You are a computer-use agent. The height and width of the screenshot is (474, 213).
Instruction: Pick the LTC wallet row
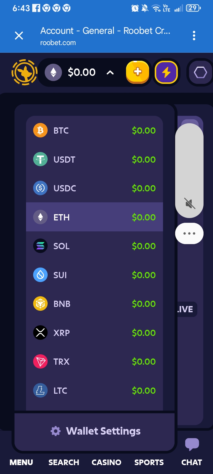[94, 390]
